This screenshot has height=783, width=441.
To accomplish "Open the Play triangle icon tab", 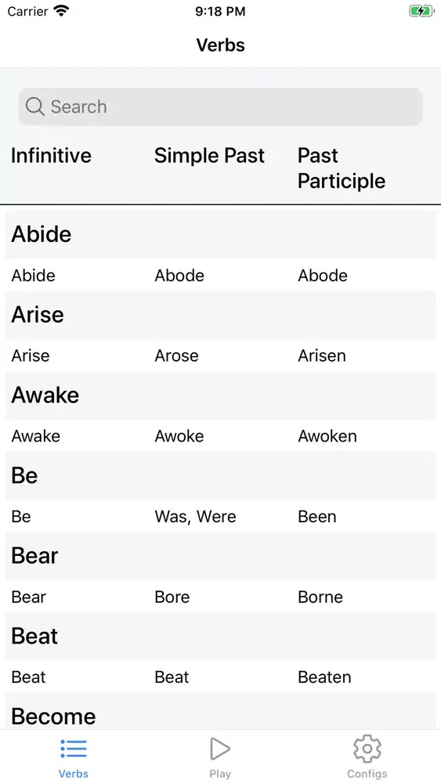I will point(220,749).
